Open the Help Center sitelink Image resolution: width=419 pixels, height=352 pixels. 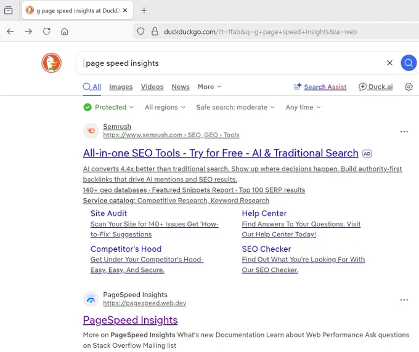[264, 213]
